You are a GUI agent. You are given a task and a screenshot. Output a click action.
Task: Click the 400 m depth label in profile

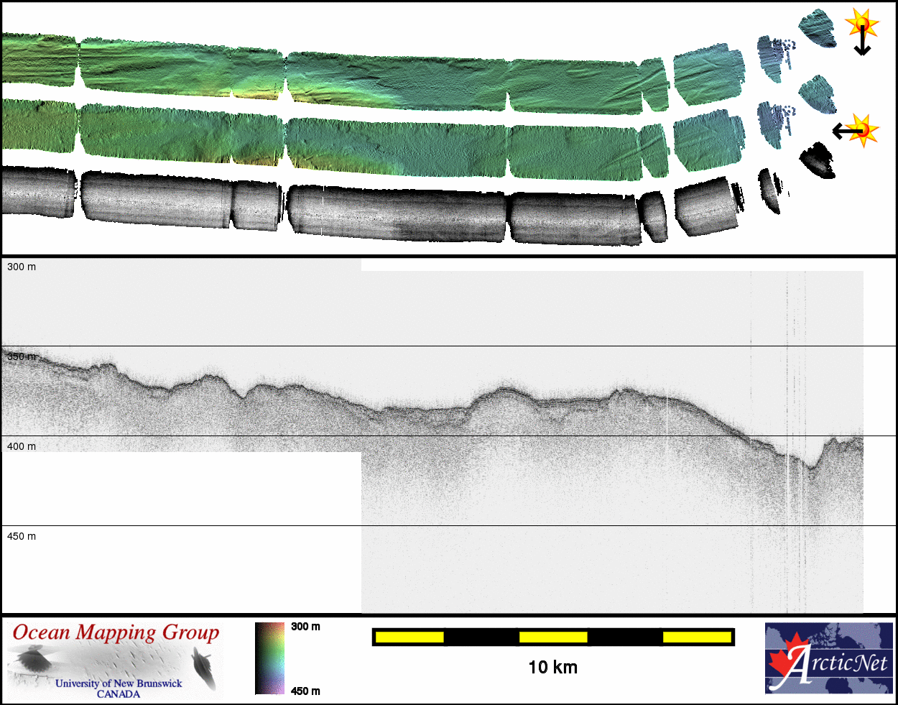pyautogui.click(x=22, y=446)
